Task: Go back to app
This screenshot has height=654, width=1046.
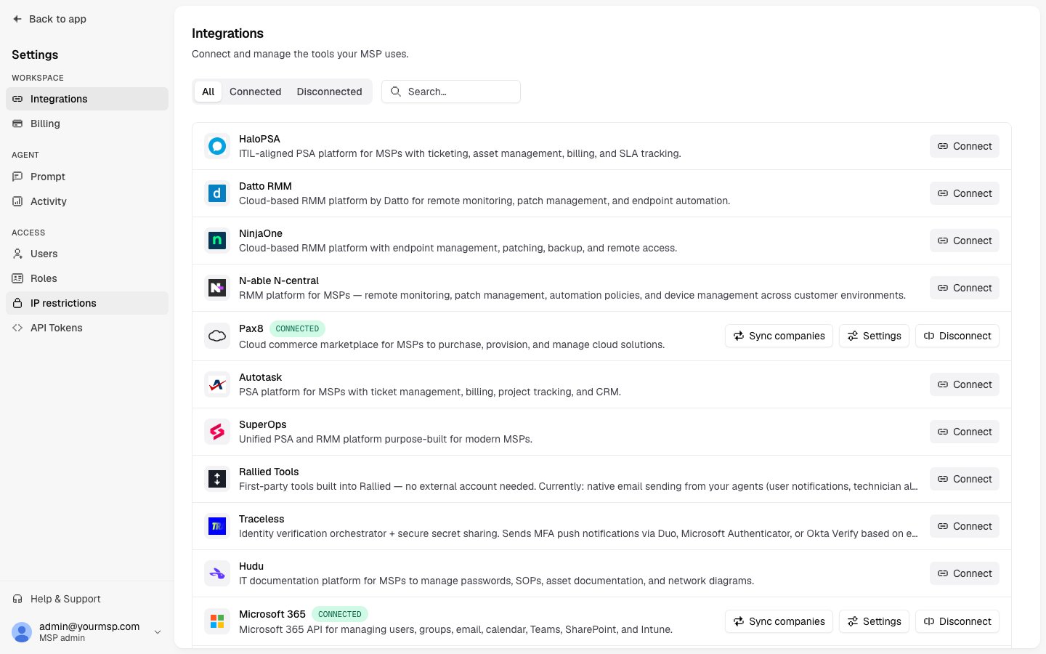Action: point(49,19)
